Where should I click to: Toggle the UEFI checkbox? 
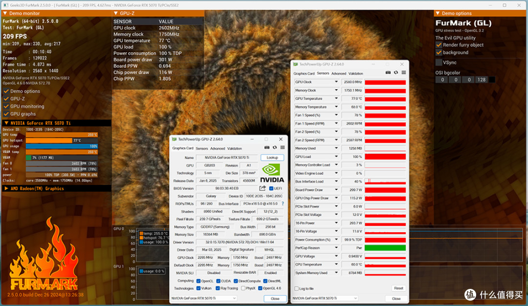271,189
